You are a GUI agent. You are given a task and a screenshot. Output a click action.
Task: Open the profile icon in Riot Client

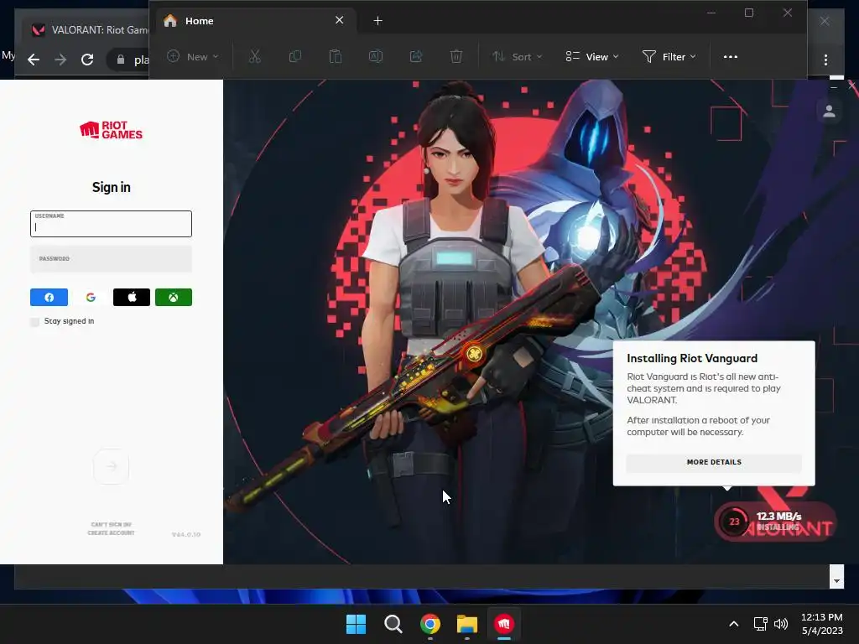pyautogui.click(x=829, y=112)
